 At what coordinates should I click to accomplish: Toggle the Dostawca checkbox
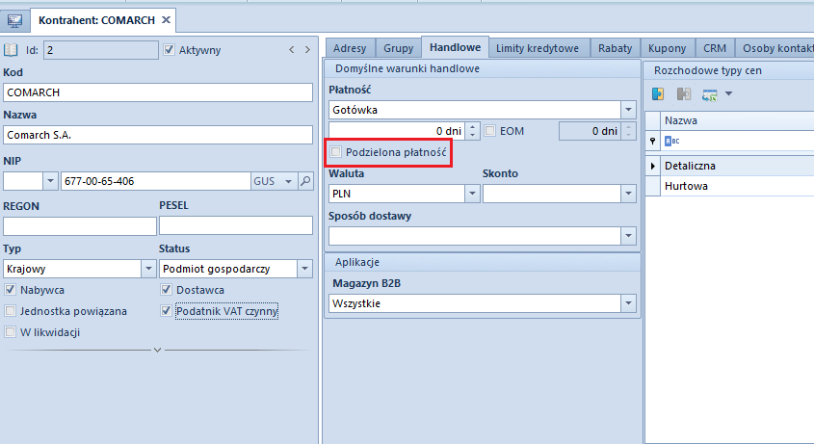tap(166, 289)
